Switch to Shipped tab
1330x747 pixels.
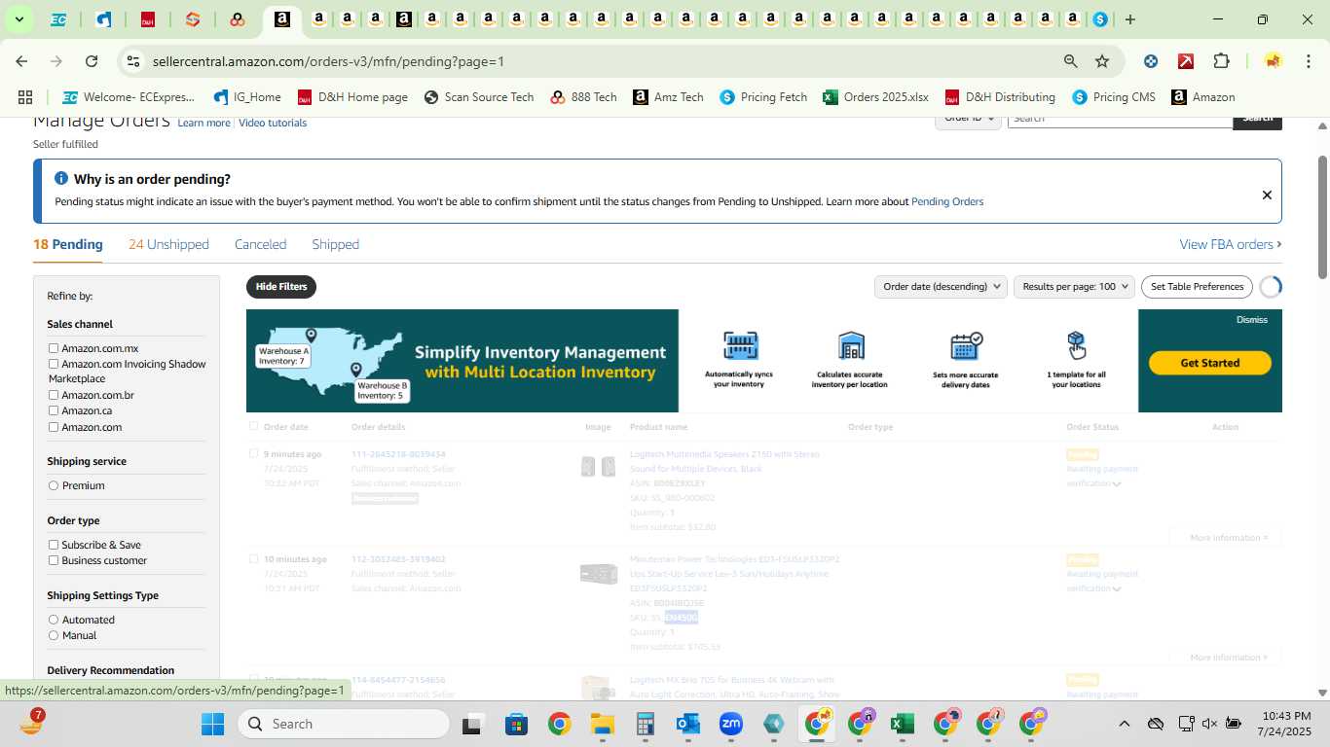[335, 244]
